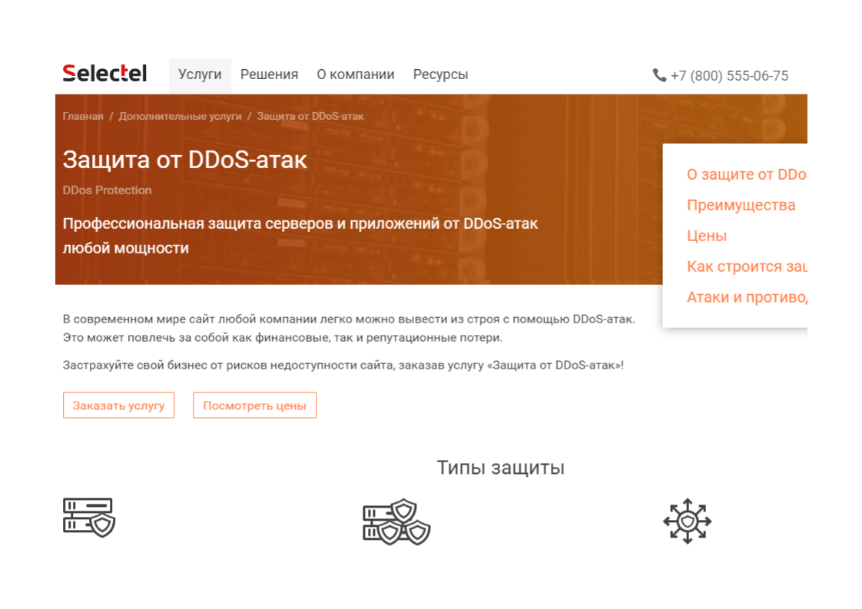Viewport: 862px width, 609px height.
Task: Click the phone handset icon
Action: click(659, 75)
